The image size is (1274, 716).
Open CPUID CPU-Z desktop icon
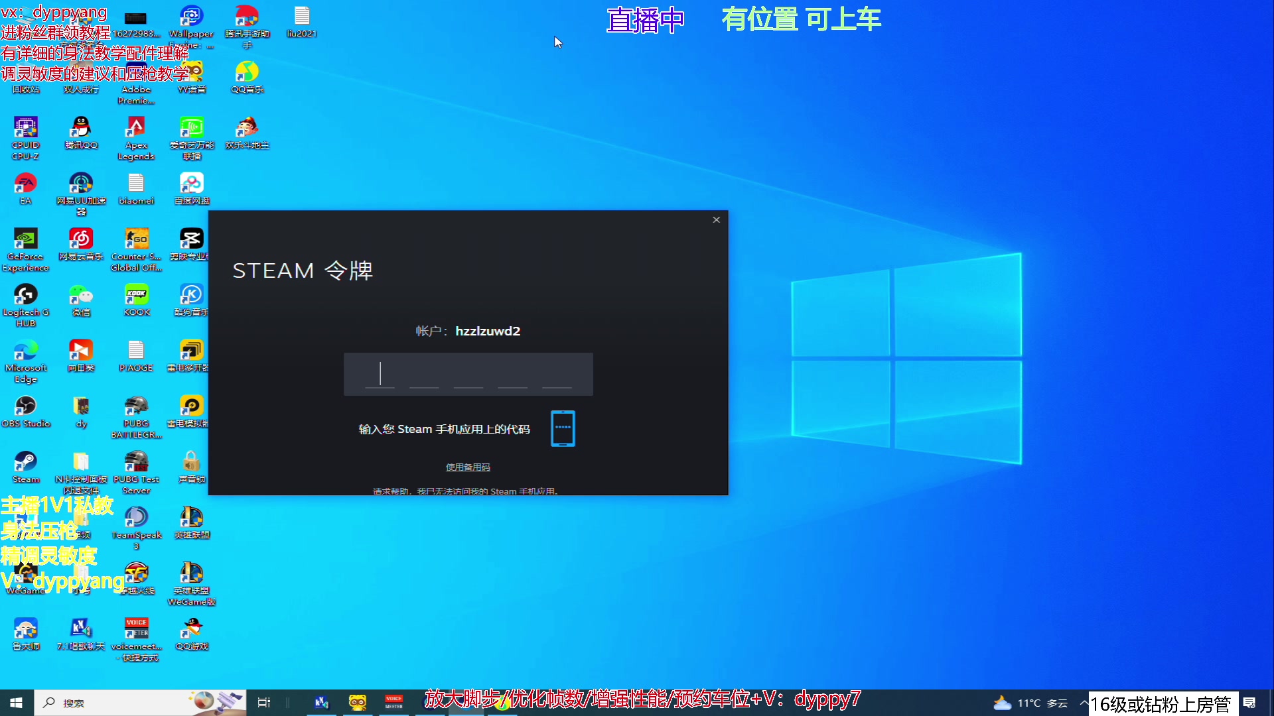click(26, 138)
